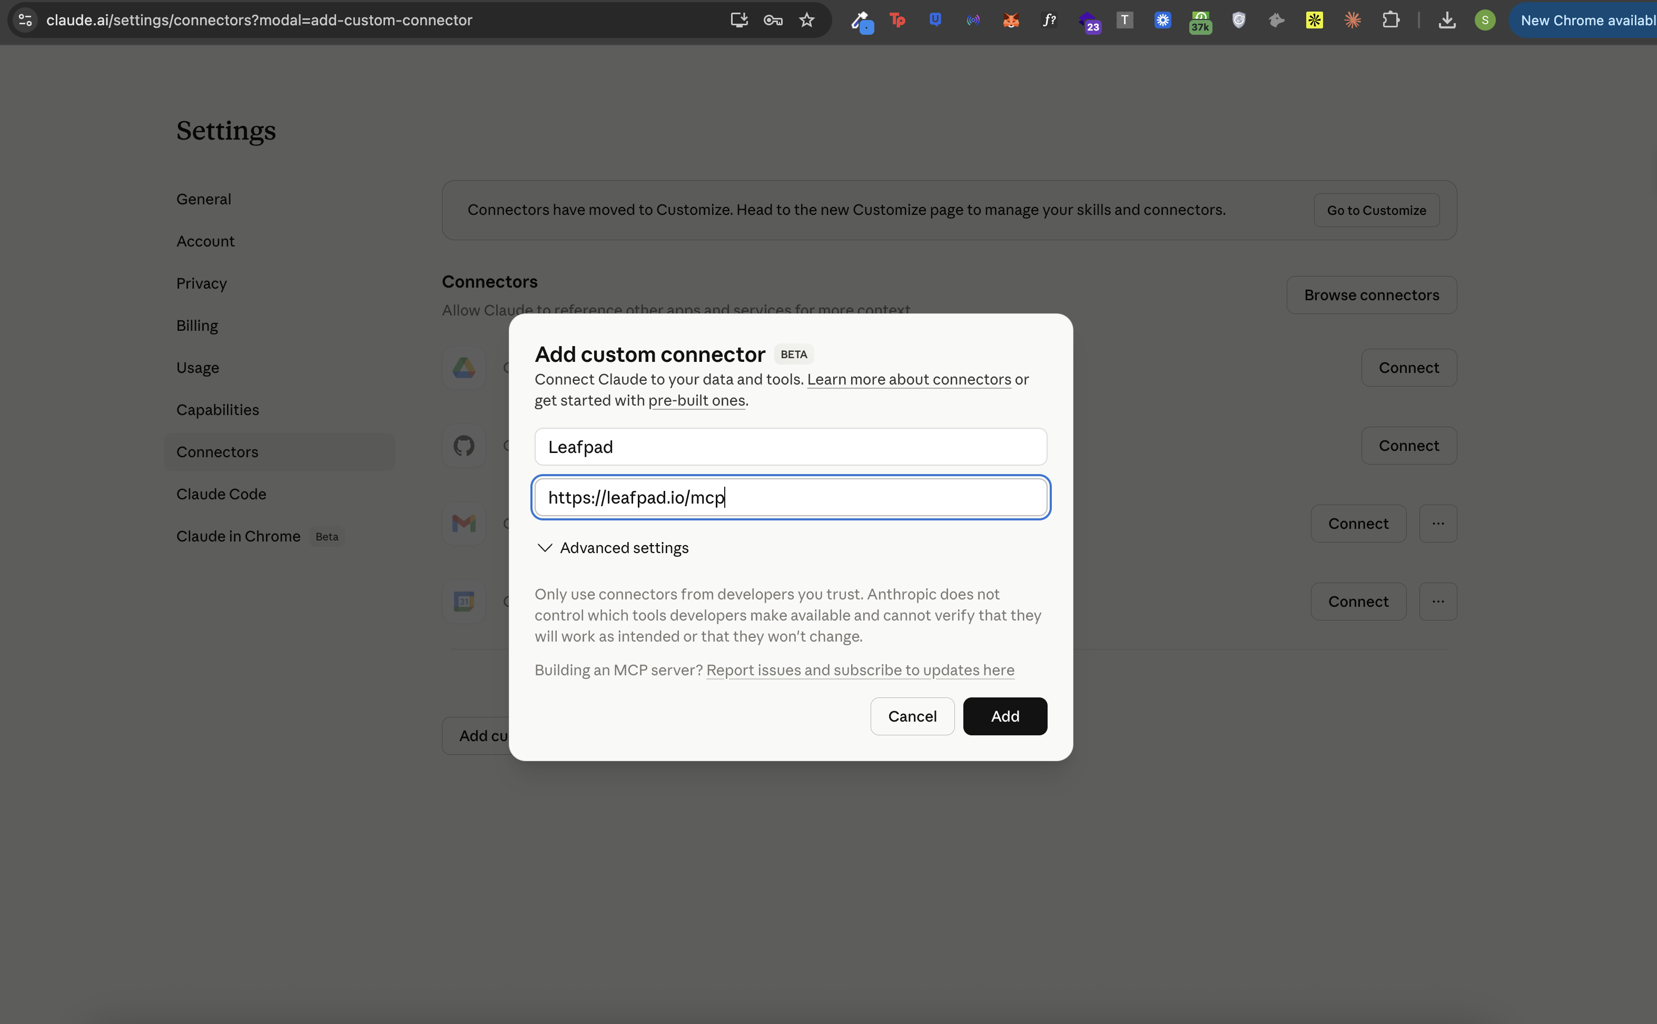The image size is (1657, 1024).
Task: Click the Google Drive connector icon
Action: (x=464, y=368)
